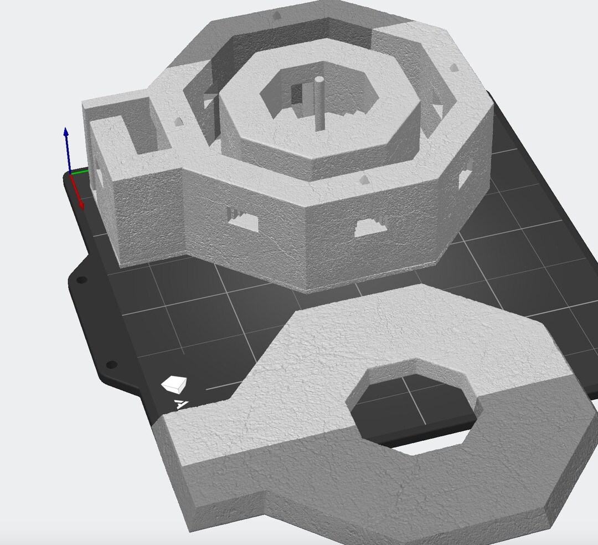Click the alignment peg on right wall top
The width and height of the screenshot is (598, 545).
click(453, 68)
